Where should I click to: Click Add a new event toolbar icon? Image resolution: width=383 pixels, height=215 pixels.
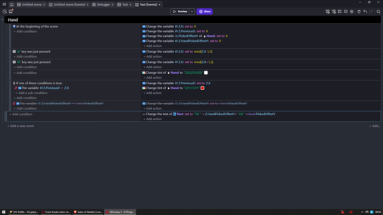coord(327,12)
